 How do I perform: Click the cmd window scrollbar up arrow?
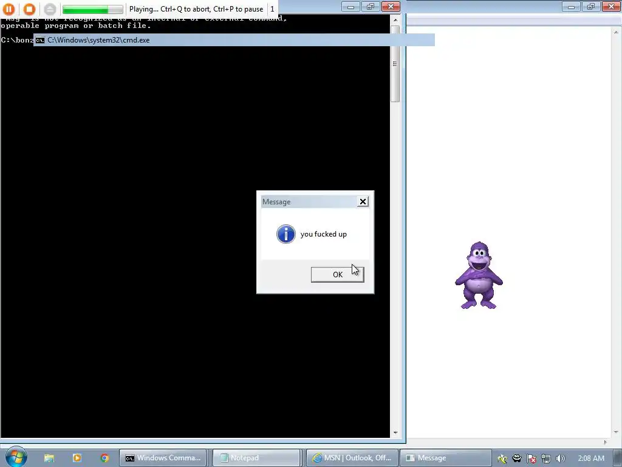pyautogui.click(x=395, y=19)
